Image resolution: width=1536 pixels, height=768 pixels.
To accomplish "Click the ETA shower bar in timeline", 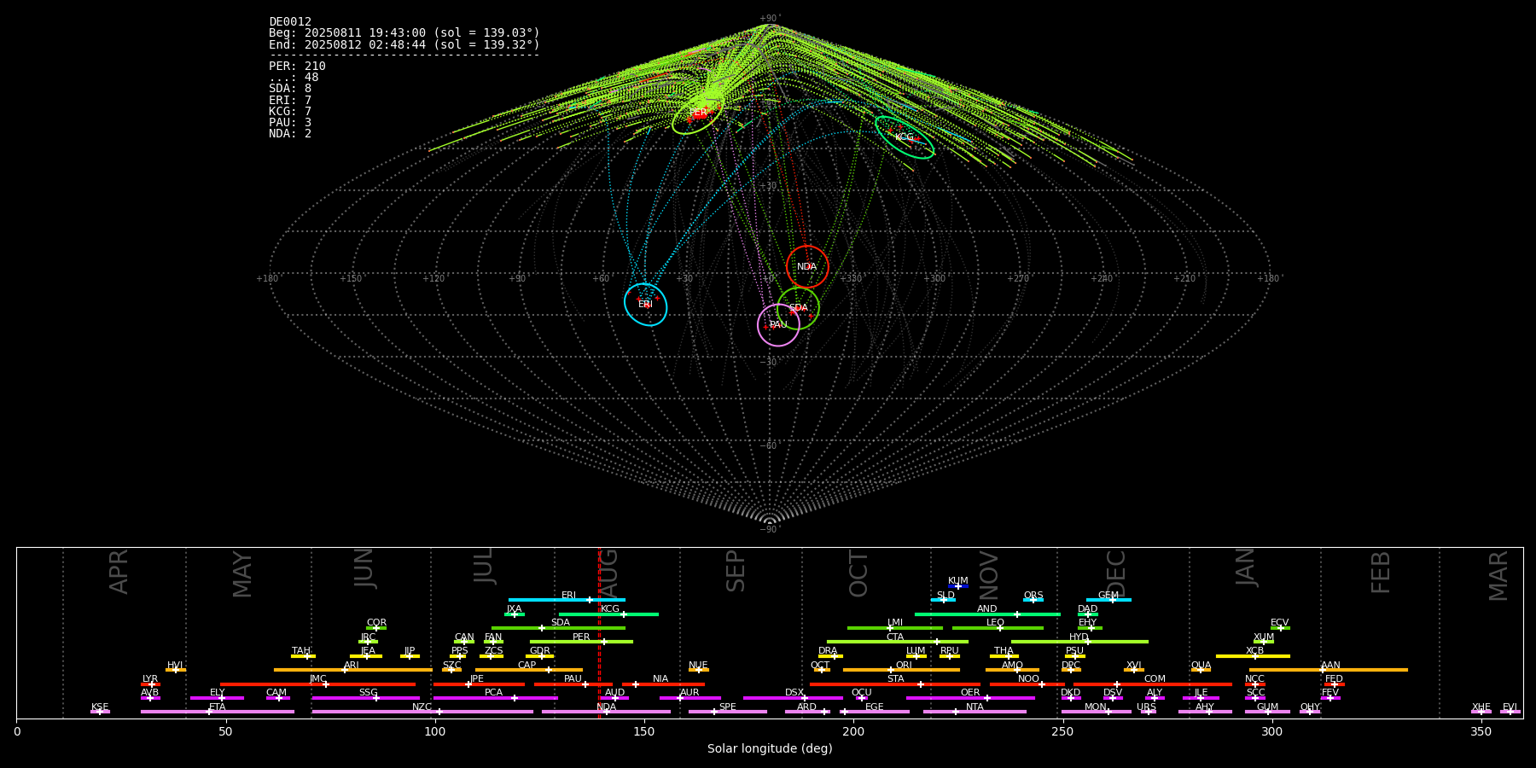I will tap(218, 712).
